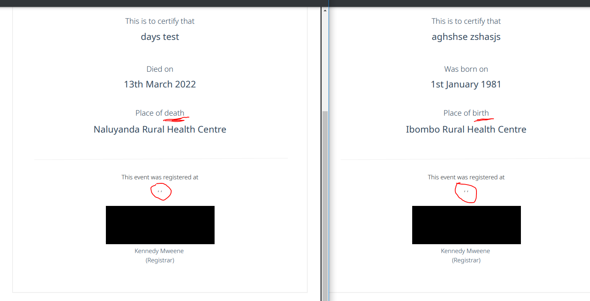Viewport: 590px width, 301px height.
Task: Click the 'Was born on' label
Action: click(x=466, y=69)
